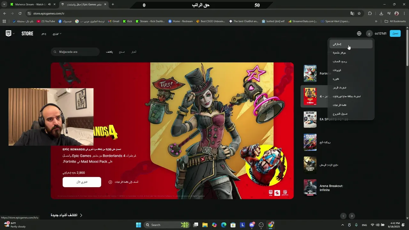Click the plus icon to add to wishlist
Viewport: 409px width, 230px height.
[110, 182]
